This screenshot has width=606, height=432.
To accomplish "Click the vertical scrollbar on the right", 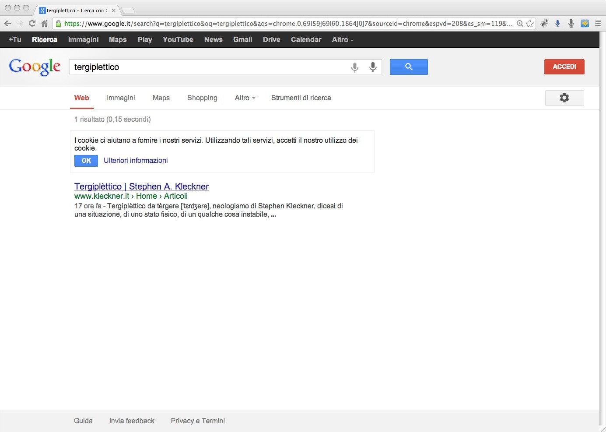I will click(602, 228).
